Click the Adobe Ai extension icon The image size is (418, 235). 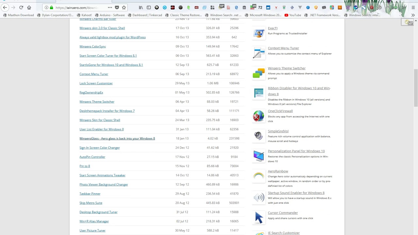[x=340, y=8]
